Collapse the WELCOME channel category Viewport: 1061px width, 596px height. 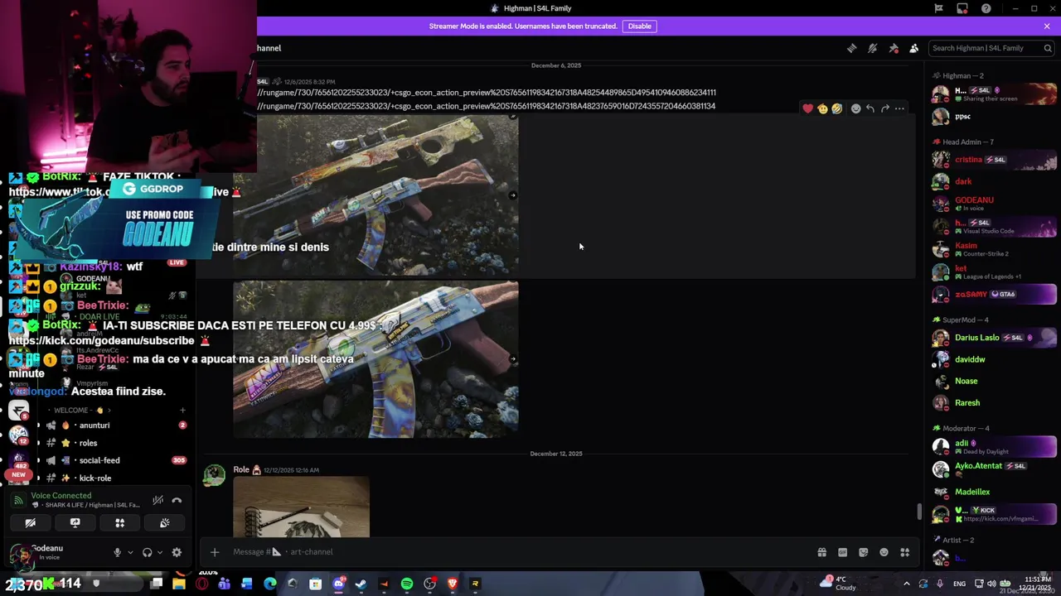(79, 410)
